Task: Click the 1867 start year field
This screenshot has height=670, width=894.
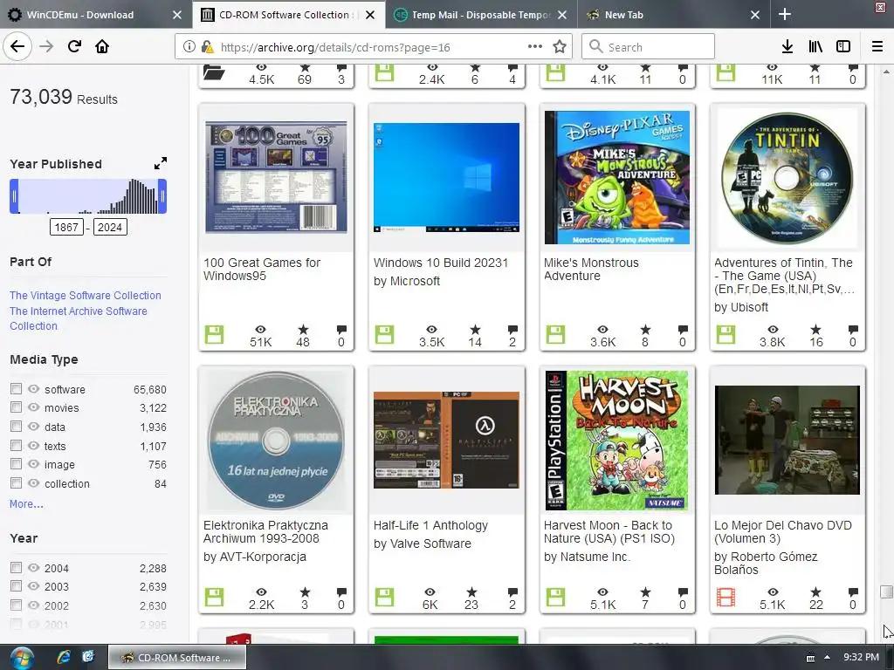Action: point(66,228)
